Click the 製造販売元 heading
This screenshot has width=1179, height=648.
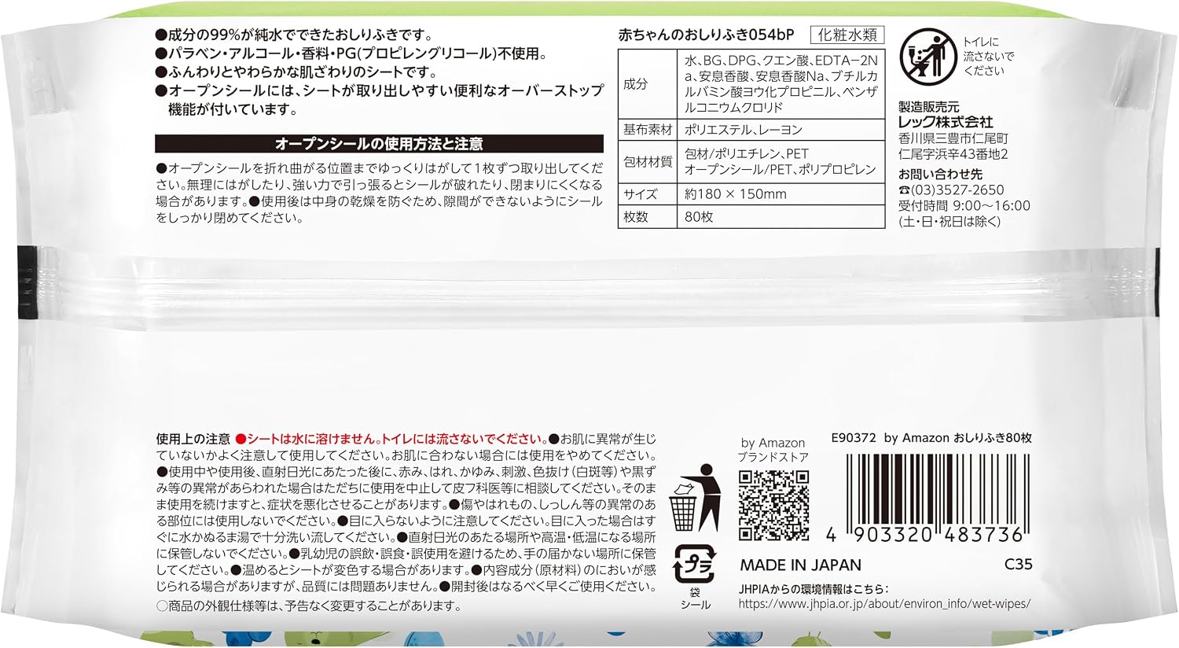(x=929, y=106)
